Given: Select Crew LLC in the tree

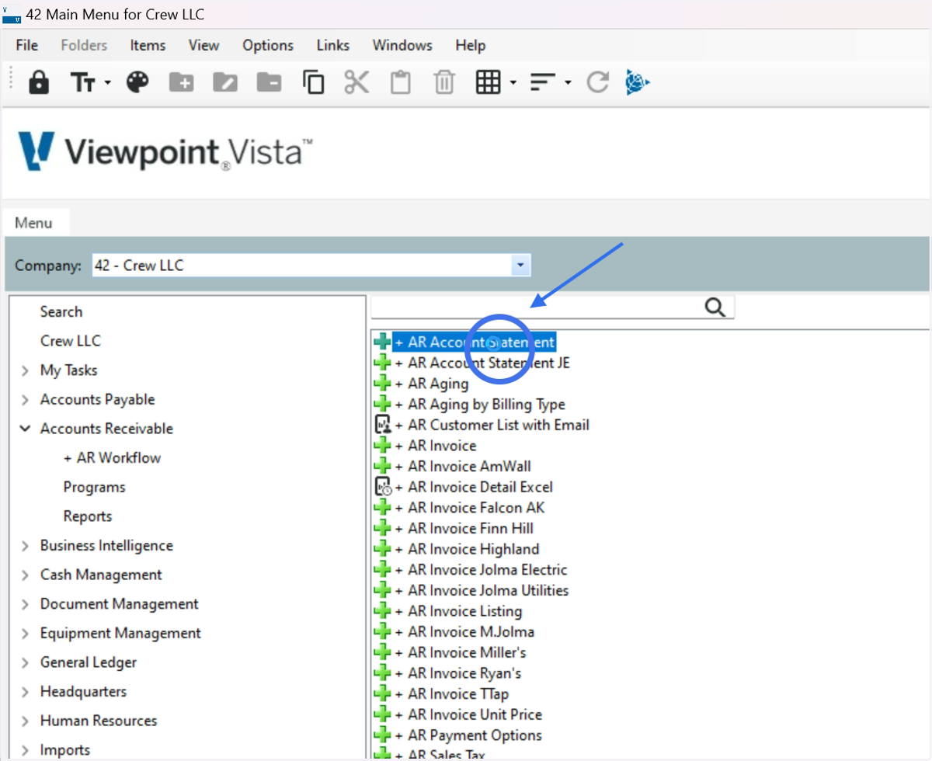Looking at the screenshot, I should click(71, 341).
